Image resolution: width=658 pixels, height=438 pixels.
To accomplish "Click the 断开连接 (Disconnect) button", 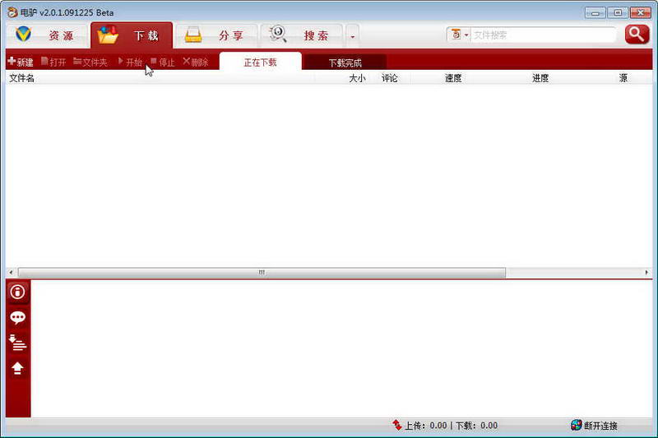I will tap(594, 426).
